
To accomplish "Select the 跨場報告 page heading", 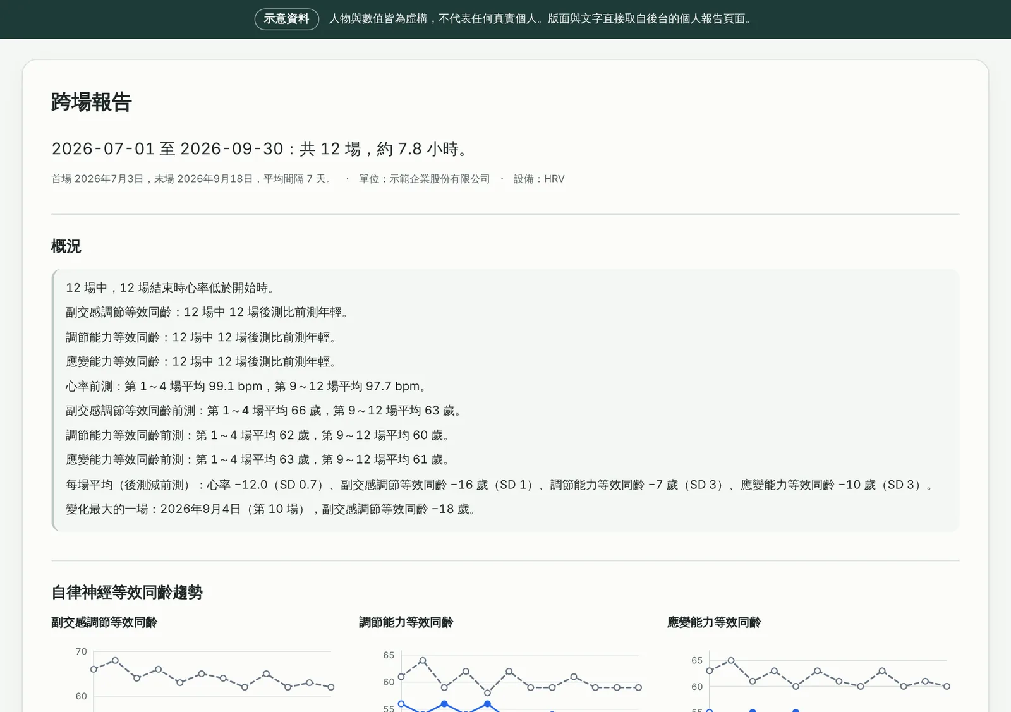I will pos(92,102).
